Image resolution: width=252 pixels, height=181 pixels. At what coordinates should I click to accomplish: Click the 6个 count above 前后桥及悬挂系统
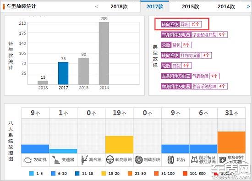pyautogui.click(x=203, y=113)
